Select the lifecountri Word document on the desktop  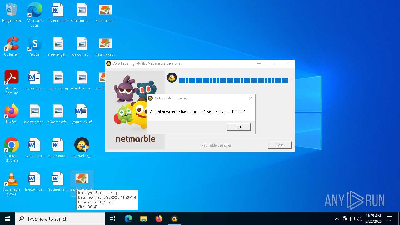tap(35, 182)
